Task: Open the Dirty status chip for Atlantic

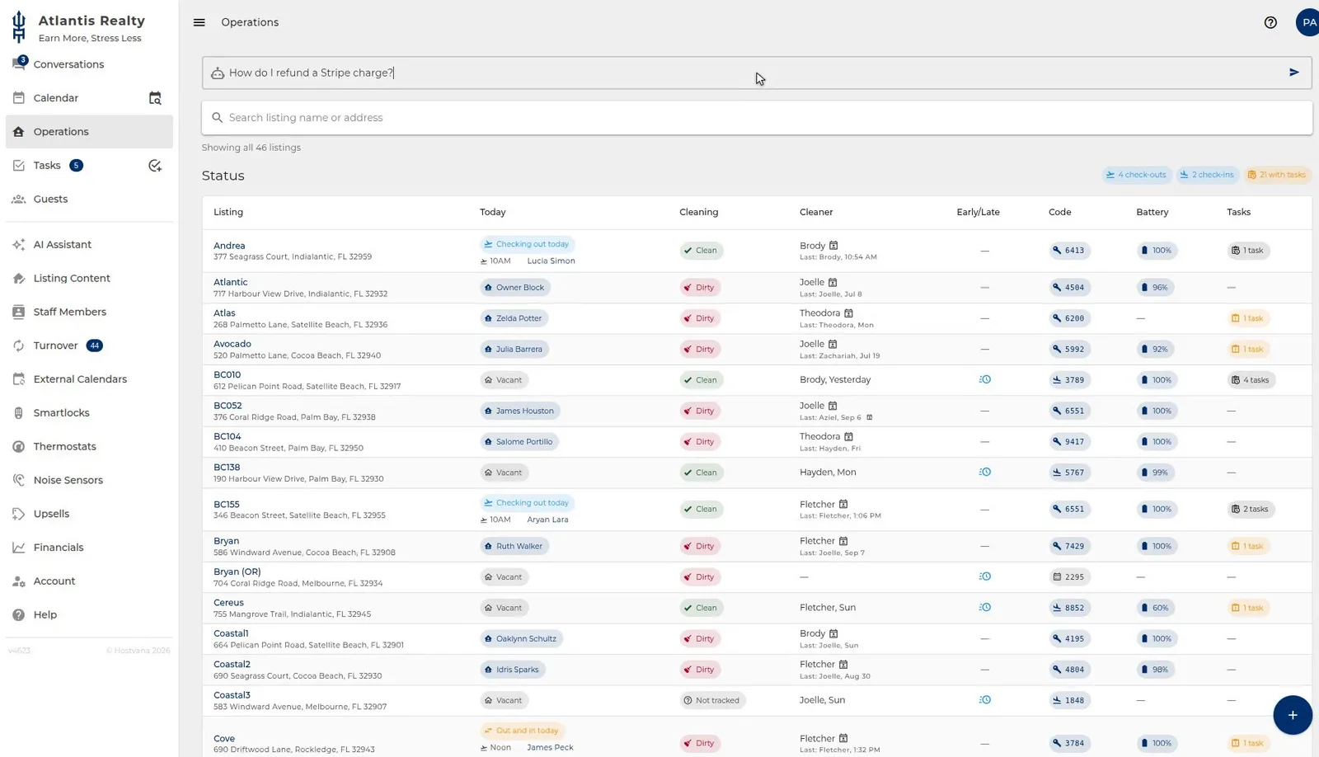Action: coord(699,288)
